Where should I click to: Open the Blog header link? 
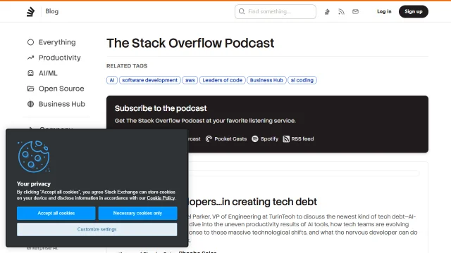pos(51,11)
